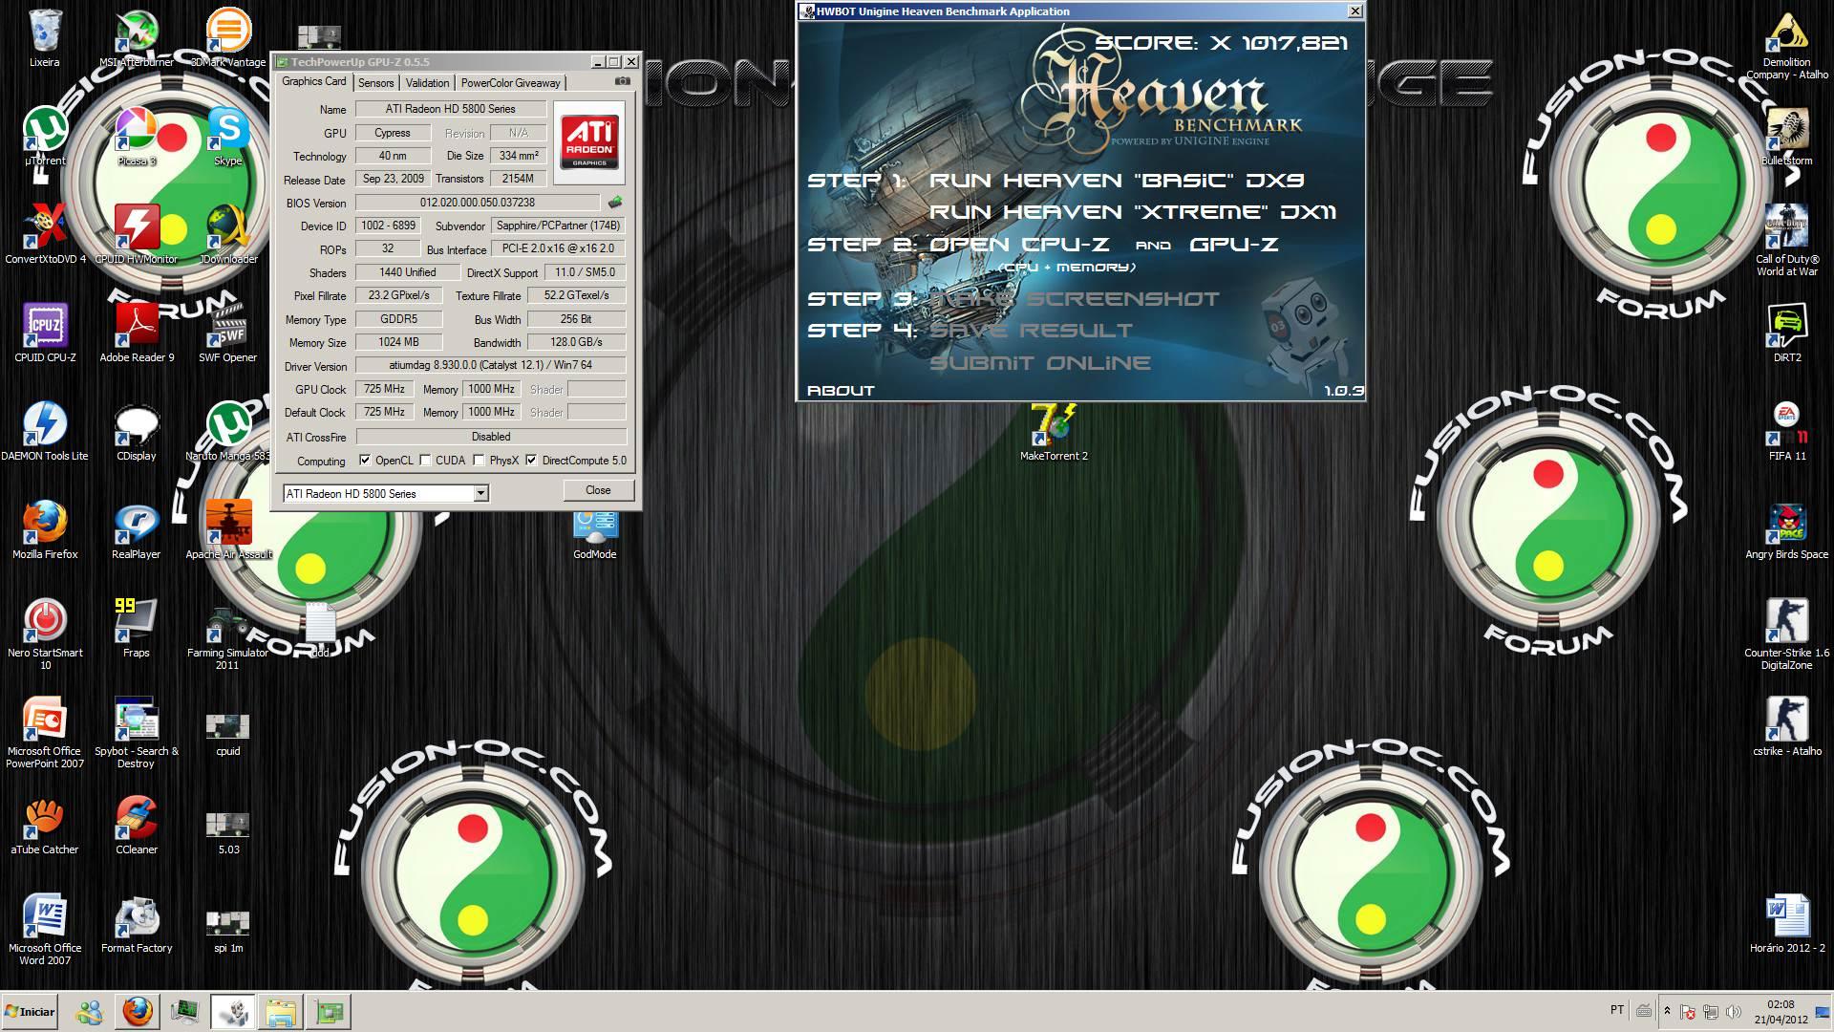Click the Close button in GPU-Z
This screenshot has height=1032, width=1834.
point(598,490)
